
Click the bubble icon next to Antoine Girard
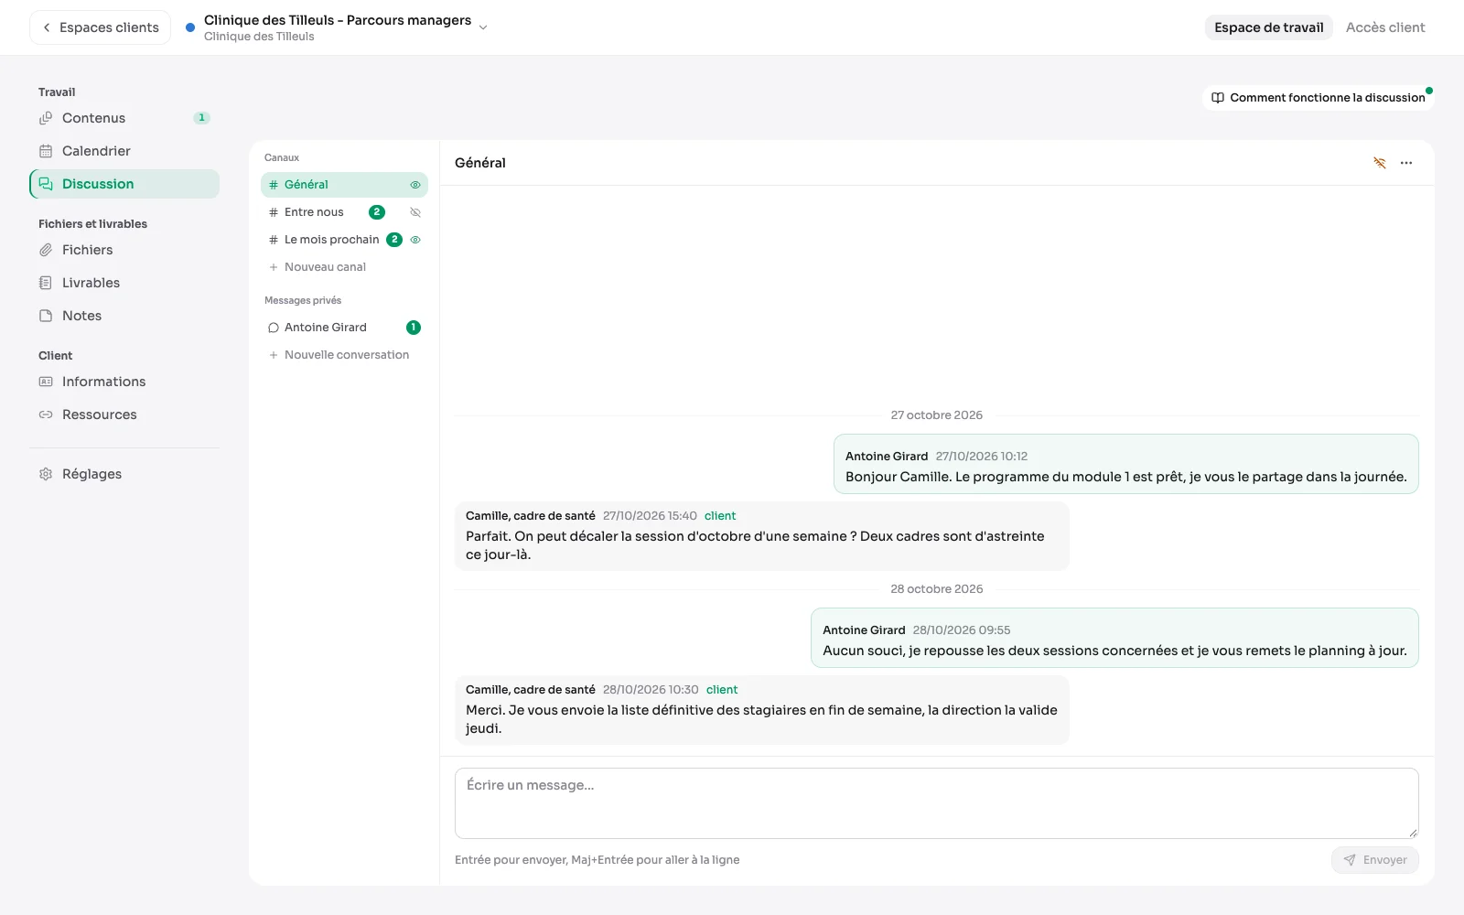coord(274,328)
